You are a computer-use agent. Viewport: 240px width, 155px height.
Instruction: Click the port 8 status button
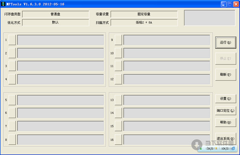12,139
